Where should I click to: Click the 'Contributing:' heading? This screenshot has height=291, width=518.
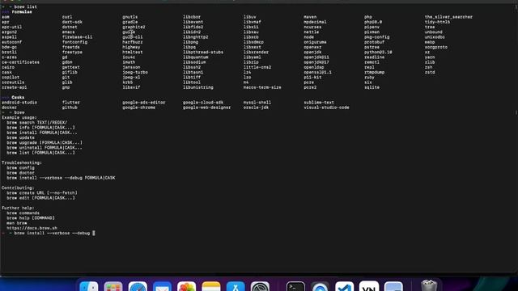18,188
